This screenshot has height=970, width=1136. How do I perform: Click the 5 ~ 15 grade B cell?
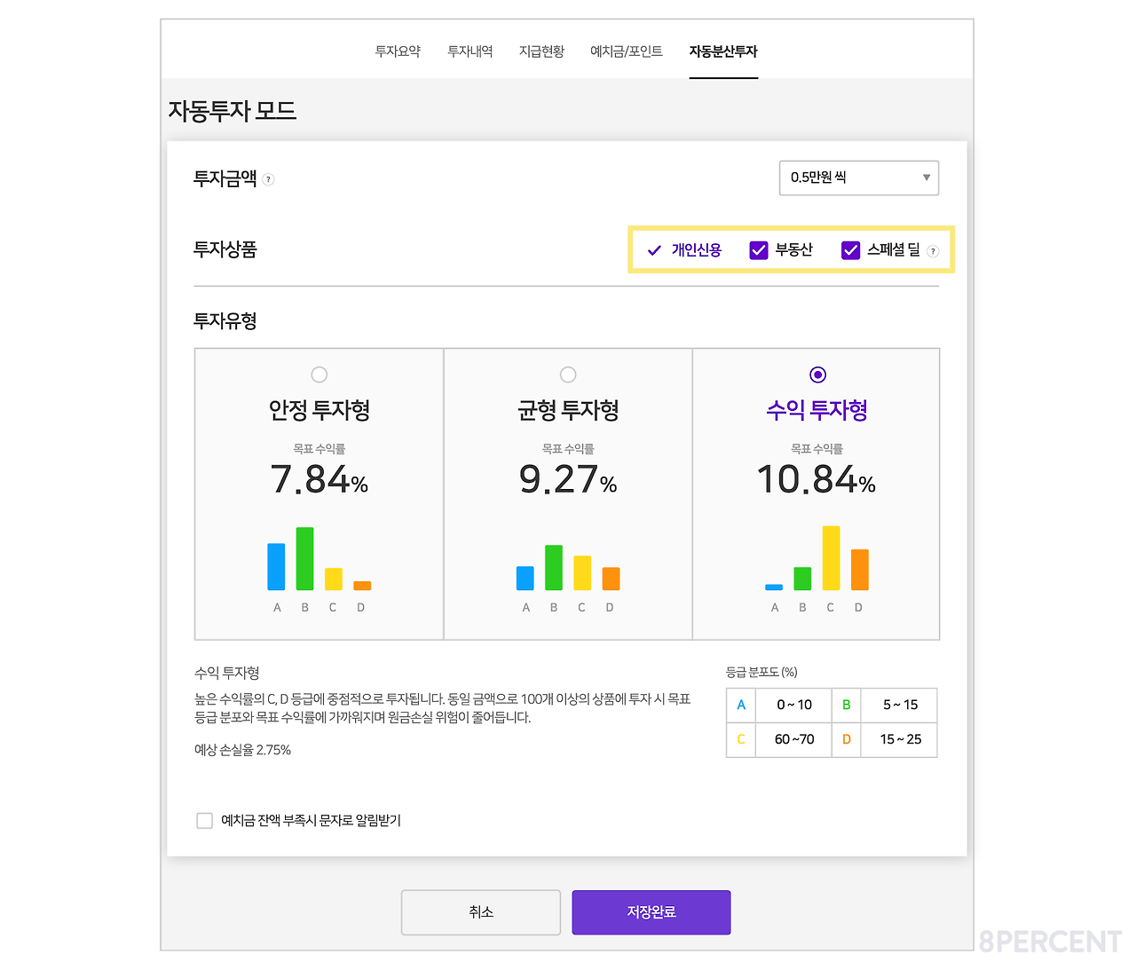[900, 705]
